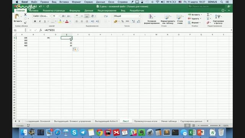The image size is (245, 138).
Task: Click the Clear eraser icon in editing group
Action: pos(208,23)
